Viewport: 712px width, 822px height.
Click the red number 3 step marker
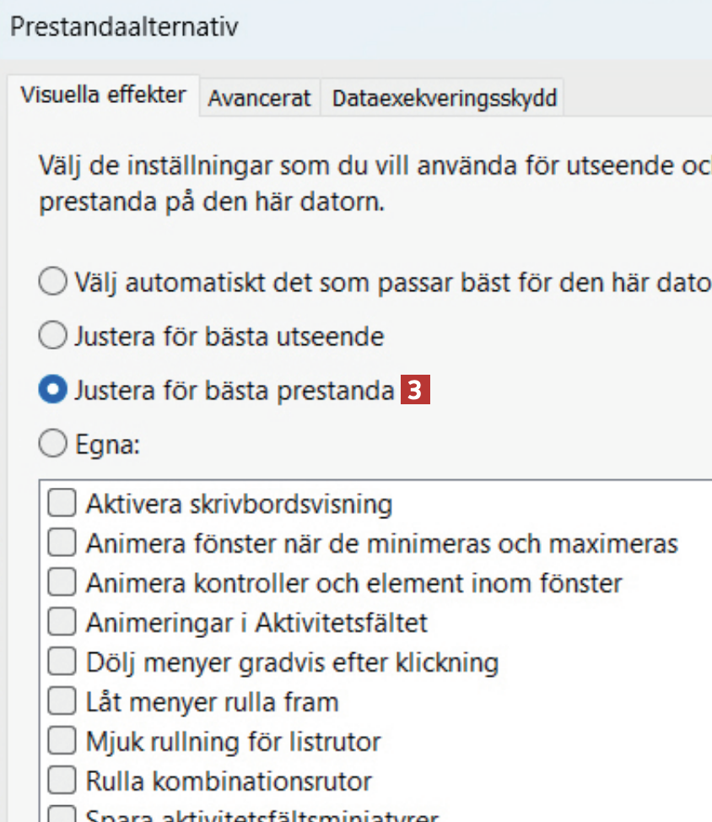click(x=415, y=392)
